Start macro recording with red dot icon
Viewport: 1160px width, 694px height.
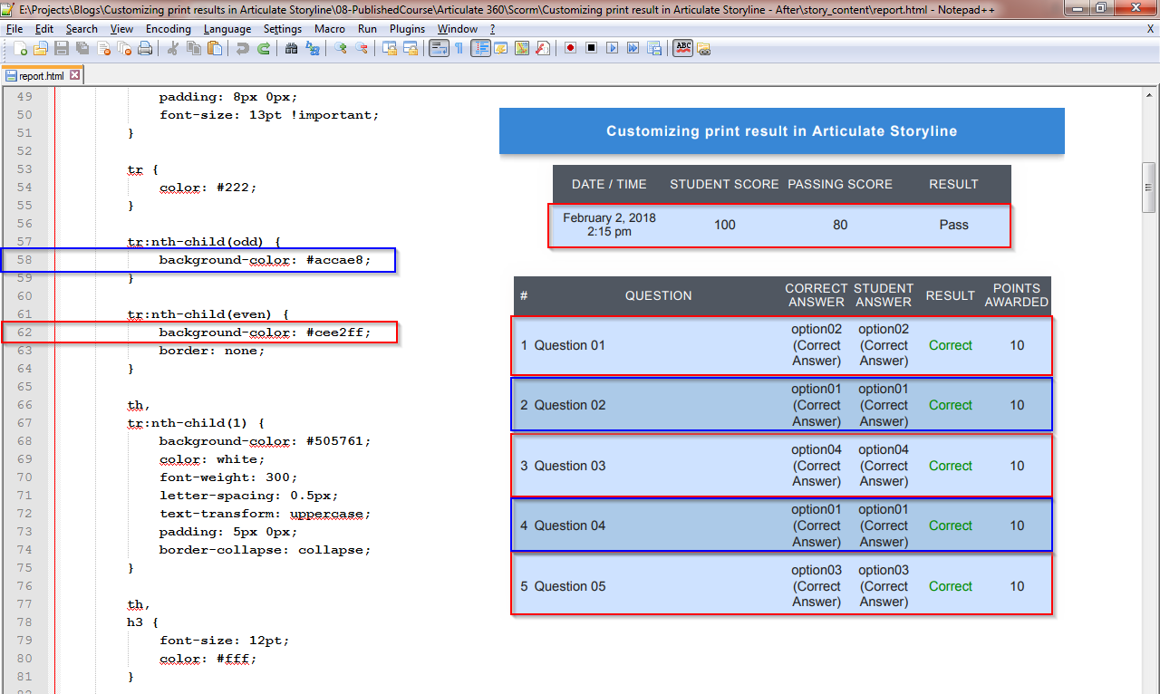coord(571,48)
